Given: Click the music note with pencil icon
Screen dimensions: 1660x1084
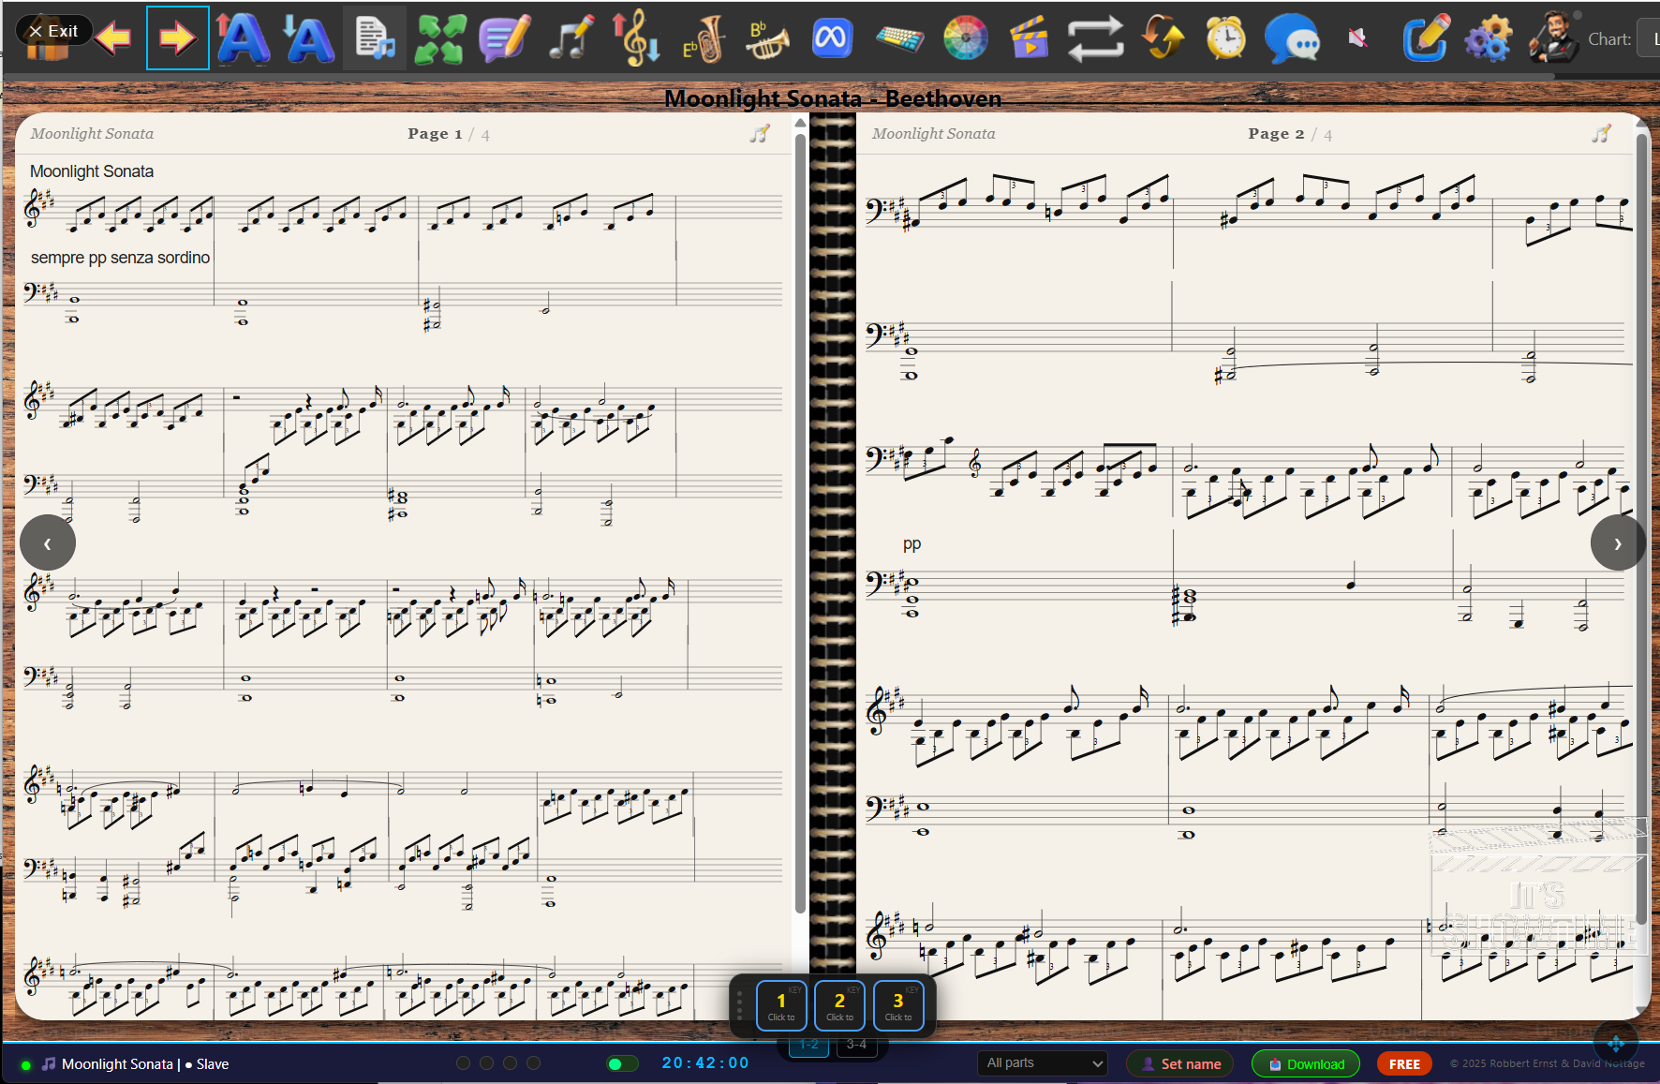Looking at the screenshot, I should (x=571, y=38).
